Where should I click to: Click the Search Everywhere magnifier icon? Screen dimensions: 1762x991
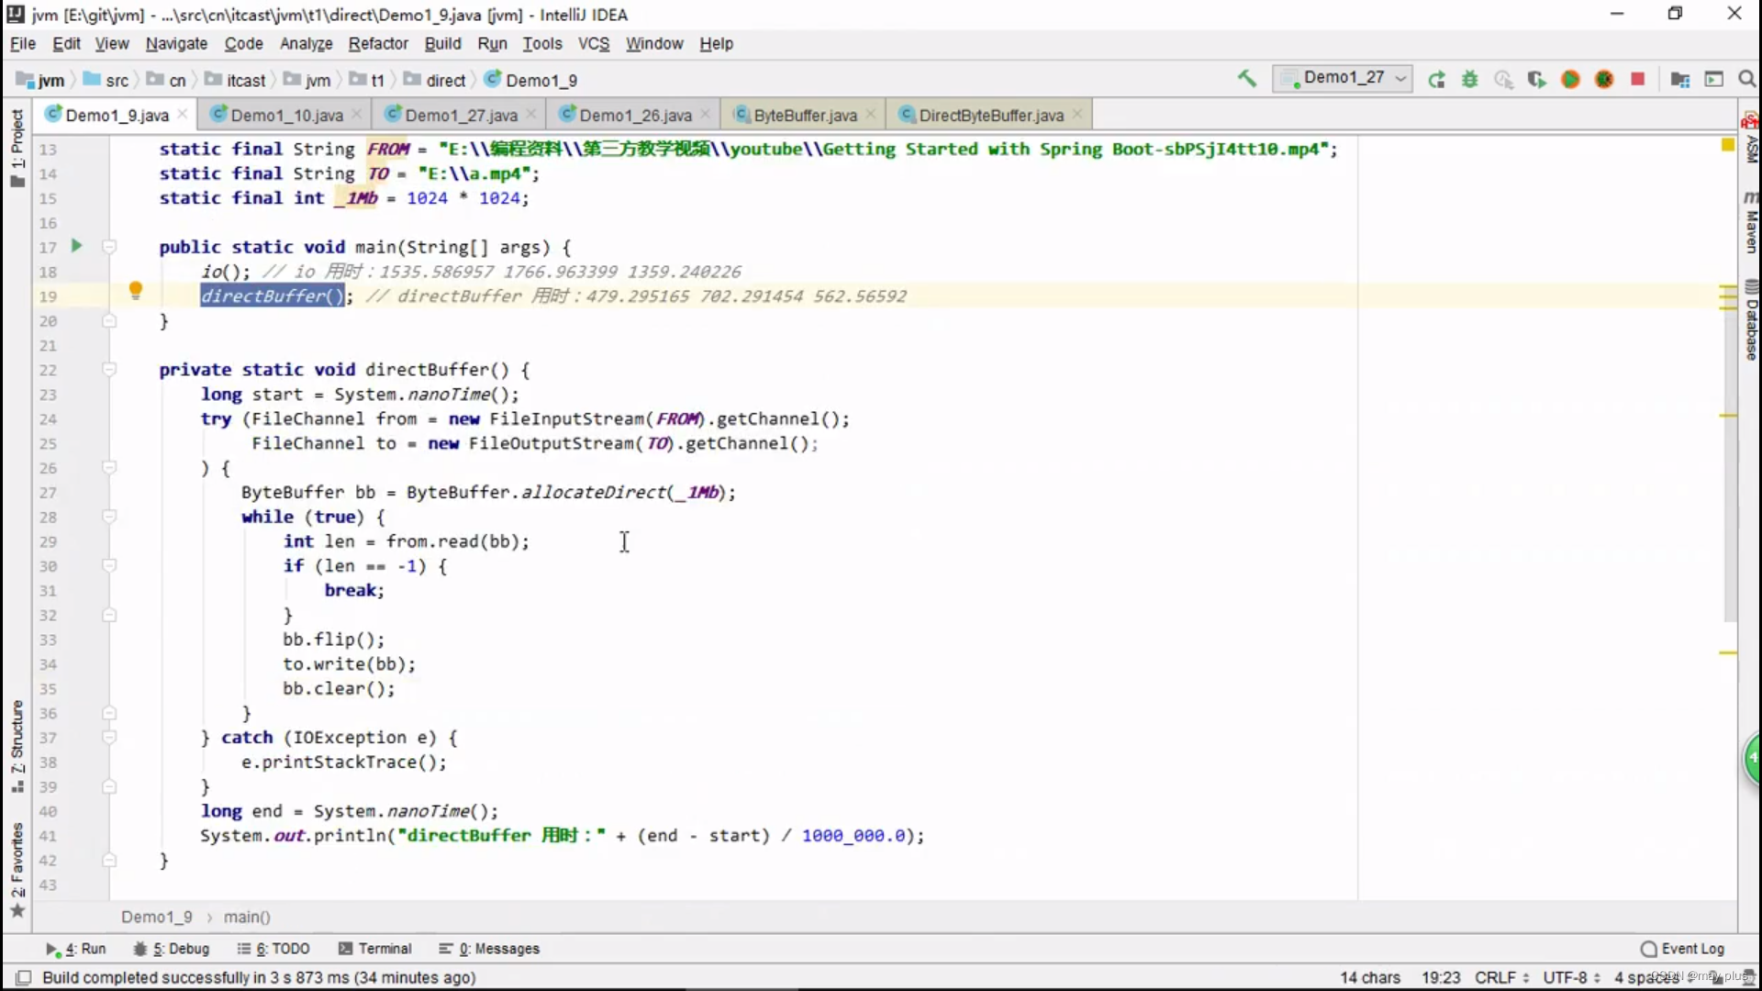click(x=1746, y=80)
